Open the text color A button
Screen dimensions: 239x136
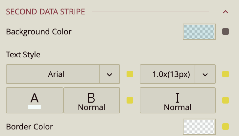click(35, 100)
